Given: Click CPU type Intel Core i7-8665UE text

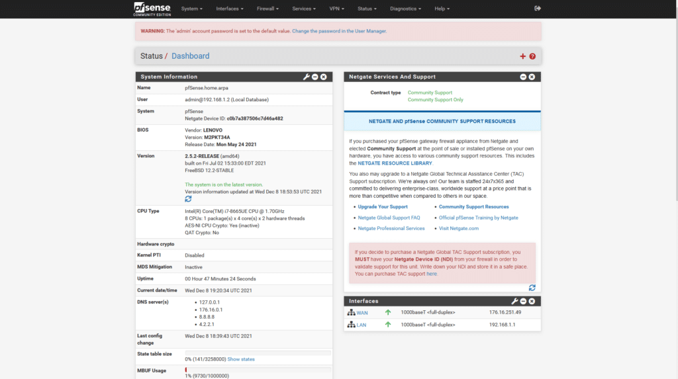Looking at the screenshot, I should tap(234, 211).
